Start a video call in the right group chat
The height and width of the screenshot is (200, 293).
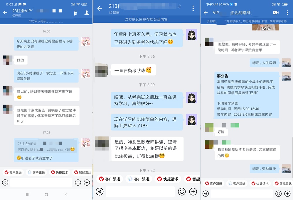(x=276, y=13)
